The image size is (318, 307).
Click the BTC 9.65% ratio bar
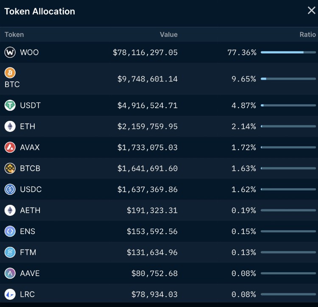(288, 79)
